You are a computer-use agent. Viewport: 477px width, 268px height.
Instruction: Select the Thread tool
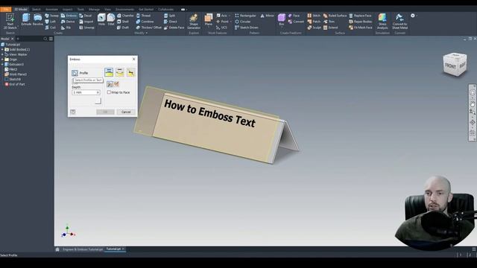pyautogui.click(x=143, y=16)
